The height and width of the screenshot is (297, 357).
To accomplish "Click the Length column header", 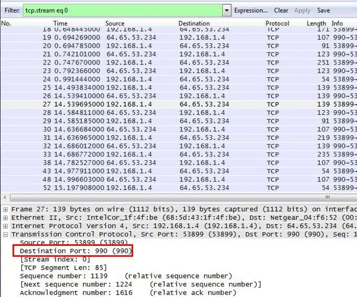I will point(316,24).
